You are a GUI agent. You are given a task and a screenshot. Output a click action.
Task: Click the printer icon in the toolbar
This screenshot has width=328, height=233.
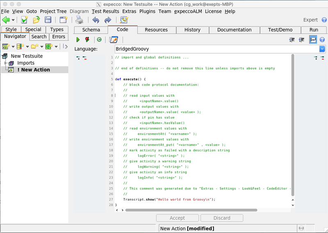(x=79, y=20)
